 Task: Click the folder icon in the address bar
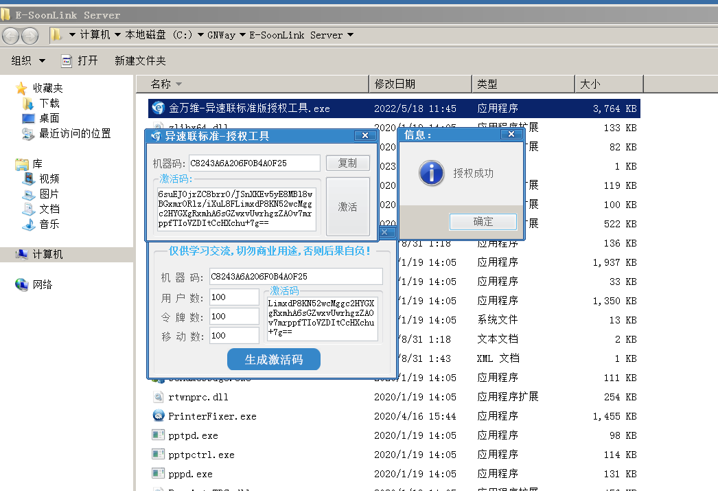[56, 35]
